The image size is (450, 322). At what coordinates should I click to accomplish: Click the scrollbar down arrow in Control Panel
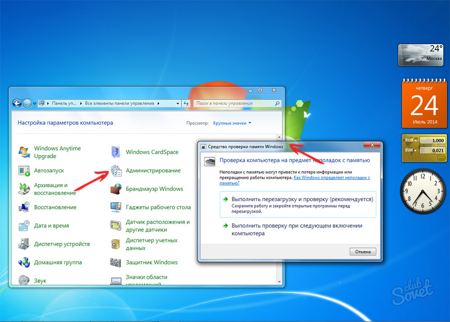click(x=279, y=281)
